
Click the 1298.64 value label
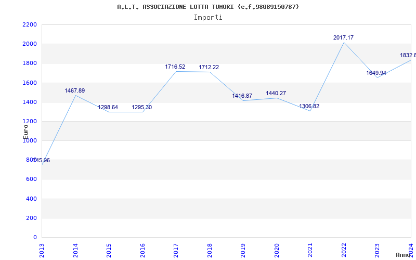click(x=108, y=108)
